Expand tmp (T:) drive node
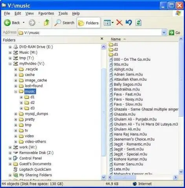185x188 pixels. click(x=10, y=58)
